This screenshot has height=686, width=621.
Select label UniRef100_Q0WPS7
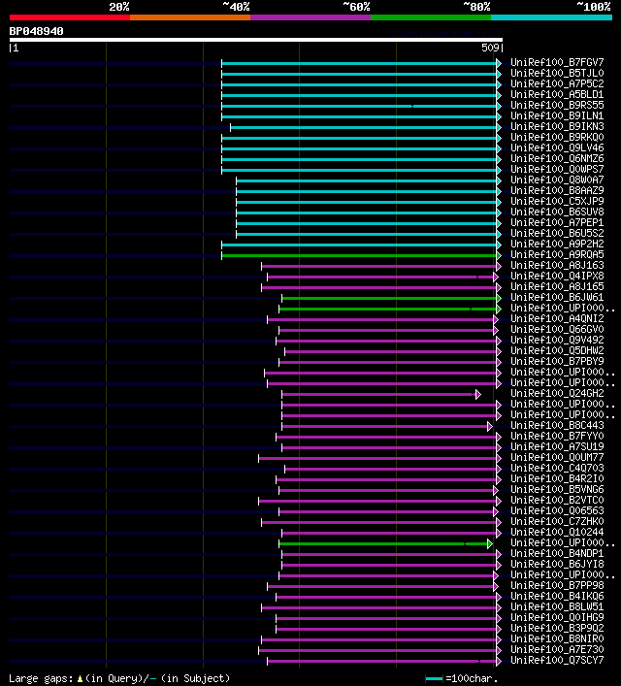pyautogui.click(x=557, y=169)
